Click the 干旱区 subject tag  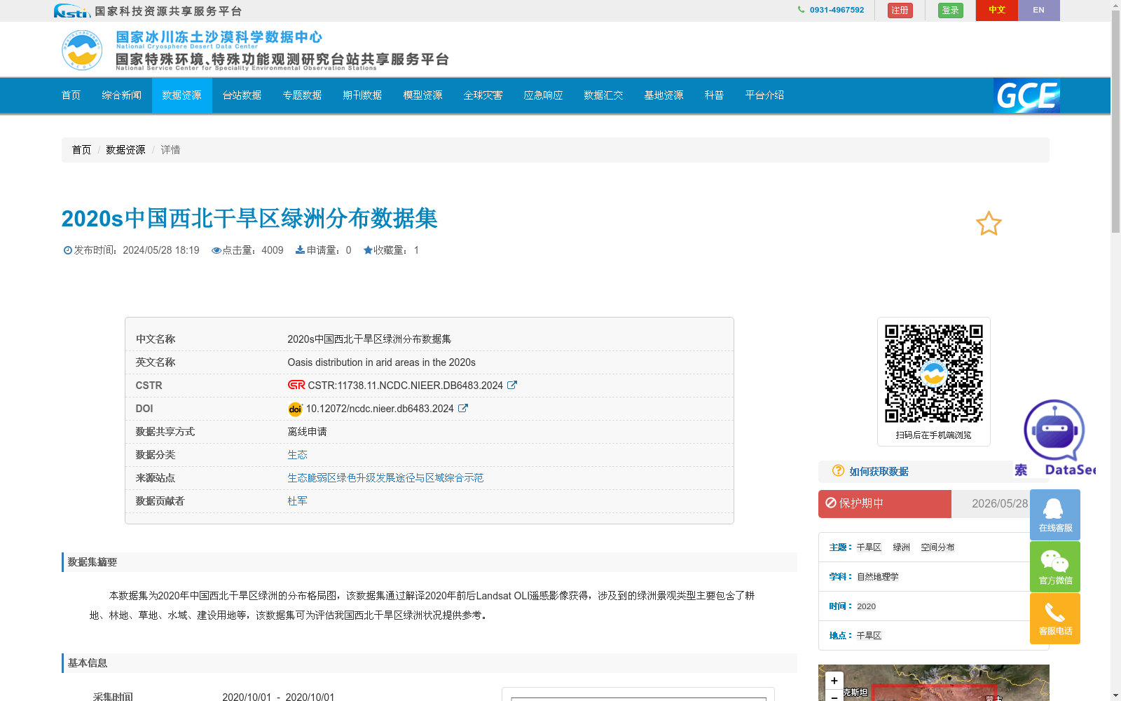pos(869,547)
